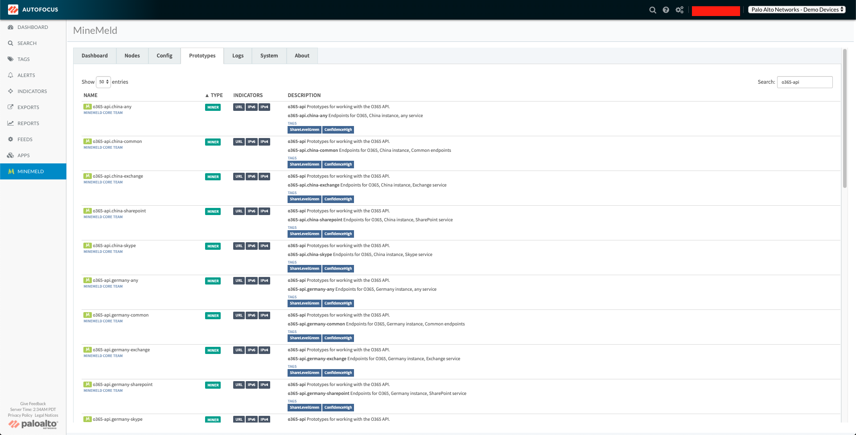
Task: Switch to the Config tab
Action: click(x=164, y=56)
